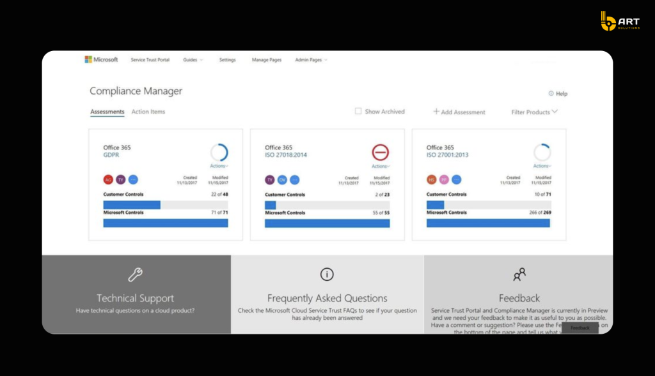655x376 pixels.
Task: Click the FAQ info circle icon
Action: coord(327,274)
